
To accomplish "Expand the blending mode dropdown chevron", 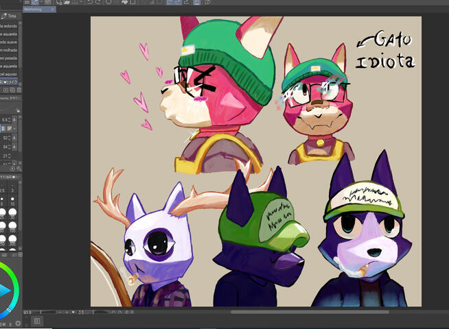I will [x=15, y=129].
